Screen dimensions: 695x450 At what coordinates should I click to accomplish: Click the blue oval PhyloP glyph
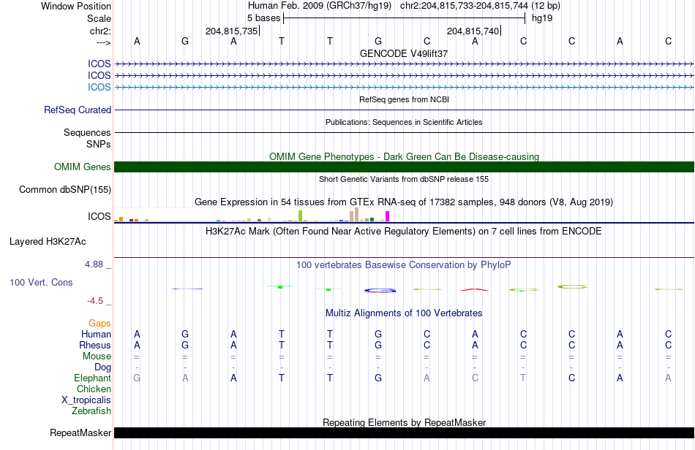[380, 290]
